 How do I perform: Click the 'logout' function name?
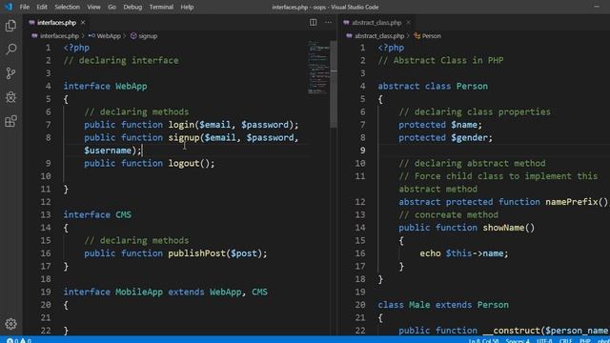(x=184, y=163)
